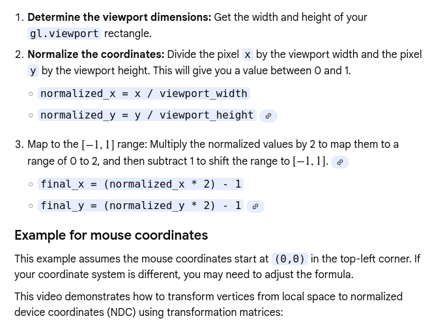Click the list number 2 marker
The image size is (443, 325).
click(19, 55)
